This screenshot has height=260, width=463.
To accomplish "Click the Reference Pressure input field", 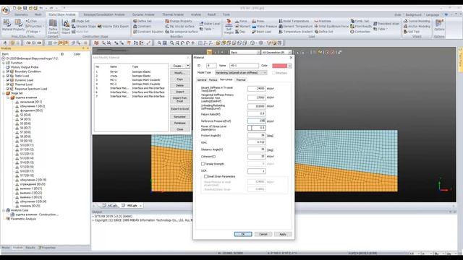I will coord(257,121).
